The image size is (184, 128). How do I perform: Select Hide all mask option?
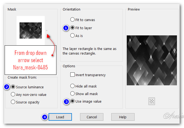click(x=72, y=86)
